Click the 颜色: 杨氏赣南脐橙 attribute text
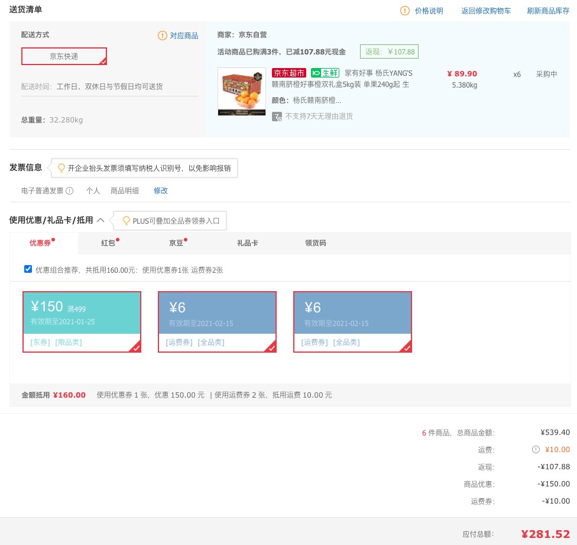 (306, 100)
